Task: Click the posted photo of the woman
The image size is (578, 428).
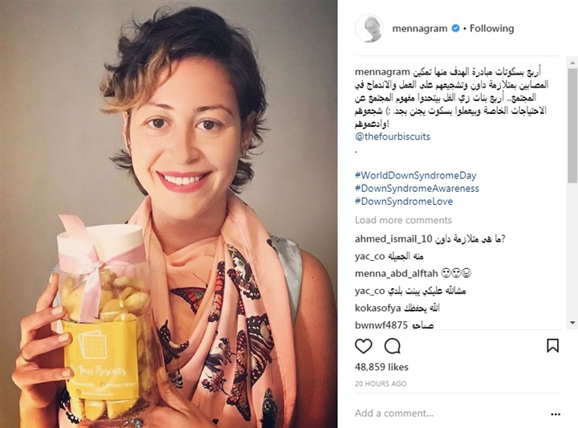Action: point(169,214)
